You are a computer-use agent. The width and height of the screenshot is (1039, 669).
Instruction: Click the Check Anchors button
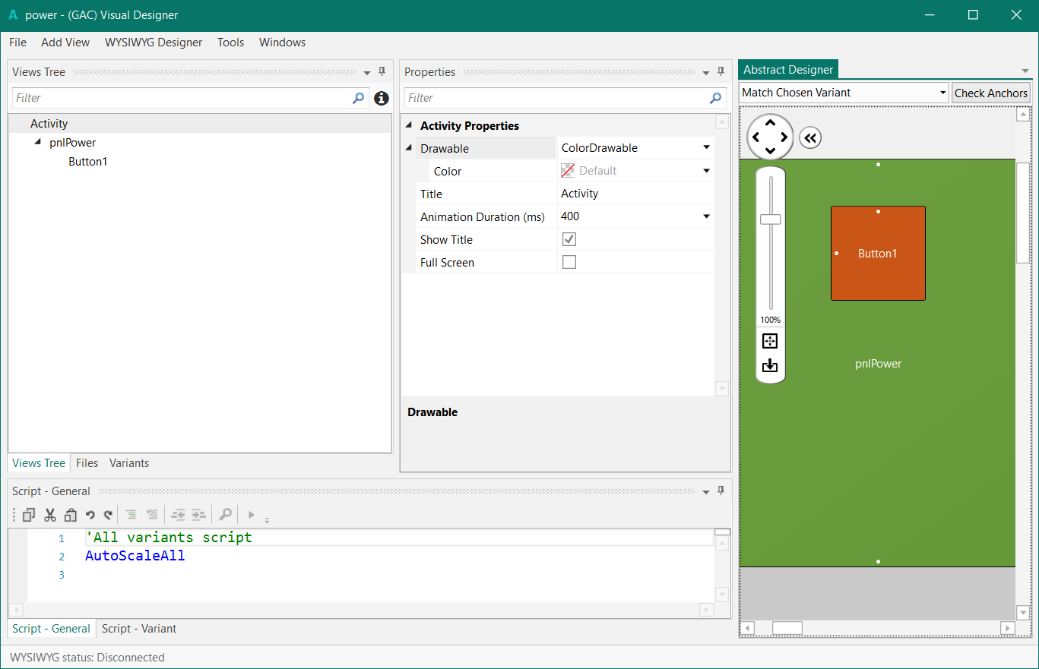pyautogui.click(x=990, y=93)
